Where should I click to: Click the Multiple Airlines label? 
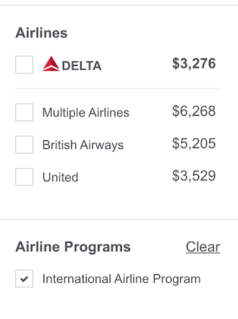tap(86, 113)
